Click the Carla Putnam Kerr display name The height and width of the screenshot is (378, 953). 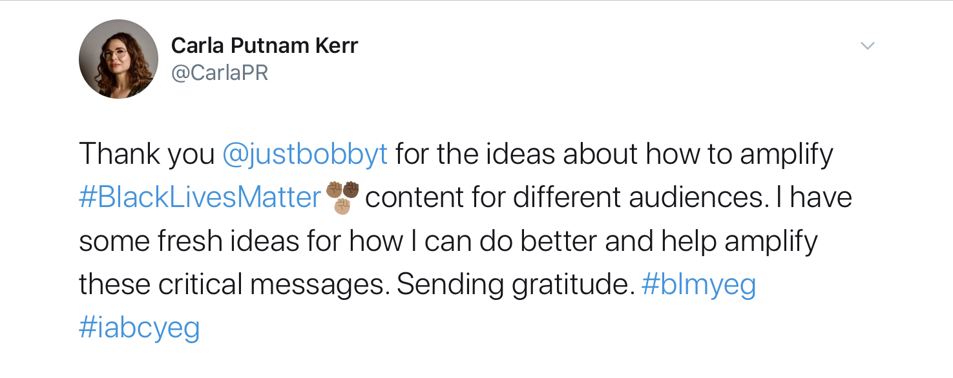264,46
